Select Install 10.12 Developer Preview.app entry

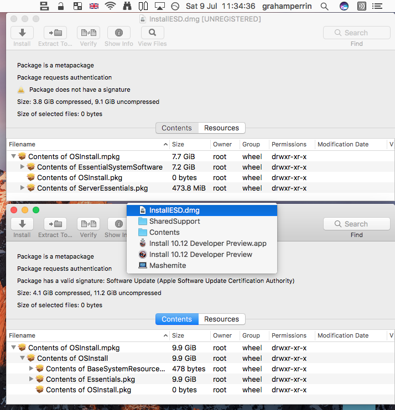click(202, 243)
